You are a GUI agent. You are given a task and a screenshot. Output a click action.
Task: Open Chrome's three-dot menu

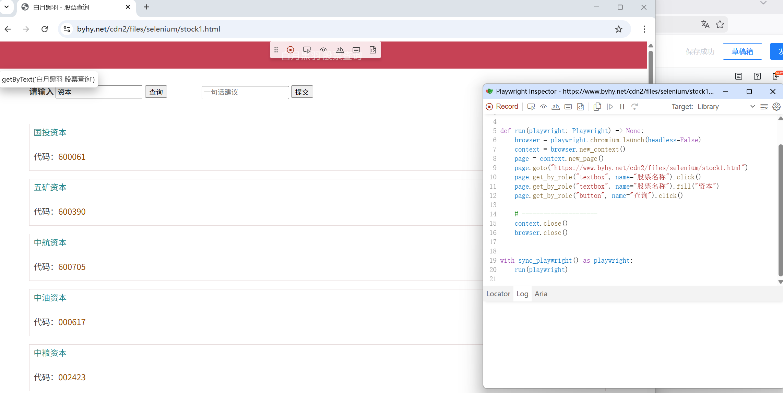click(644, 29)
